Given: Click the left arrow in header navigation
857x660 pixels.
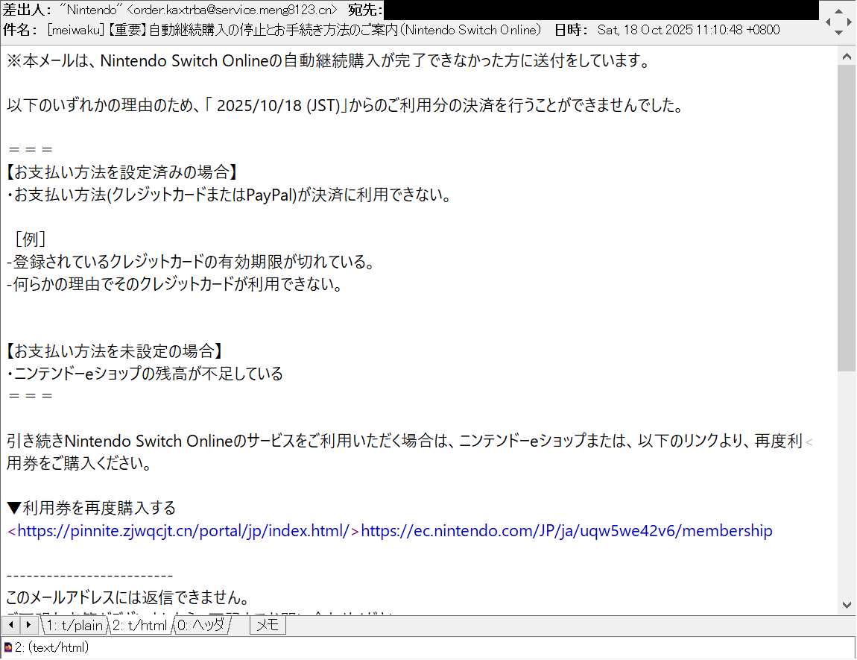Looking at the screenshot, I should 828,22.
